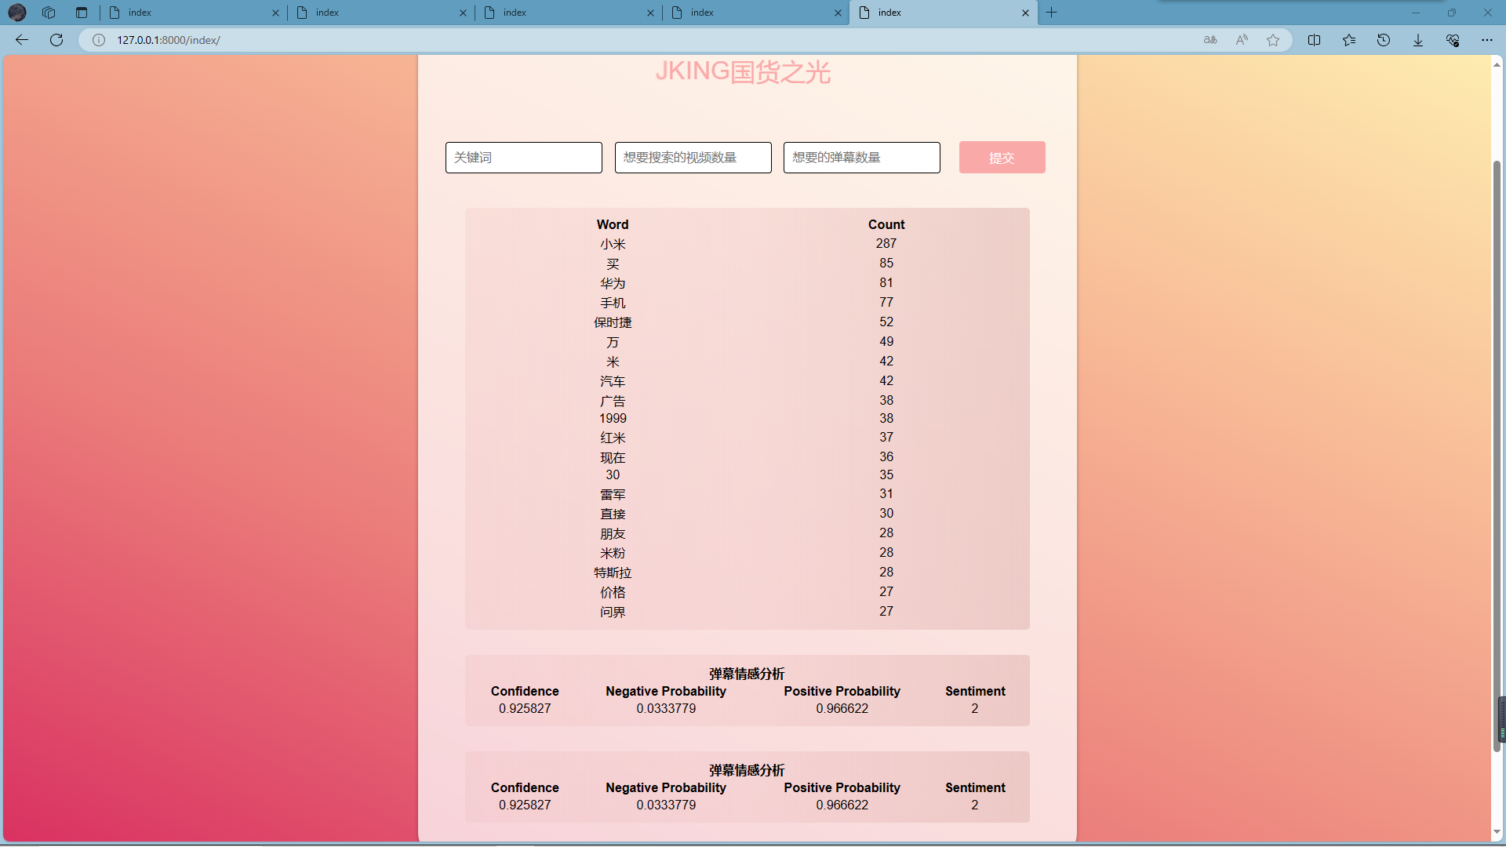The width and height of the screenshot is (1506, 847).
Task: Open the Settings and more ellipsis menu
Action: point(1487,40)
